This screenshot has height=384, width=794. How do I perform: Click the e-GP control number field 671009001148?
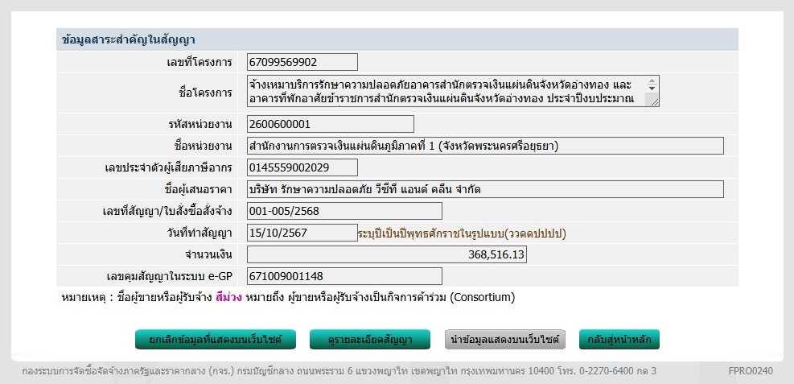coord(344,276)
